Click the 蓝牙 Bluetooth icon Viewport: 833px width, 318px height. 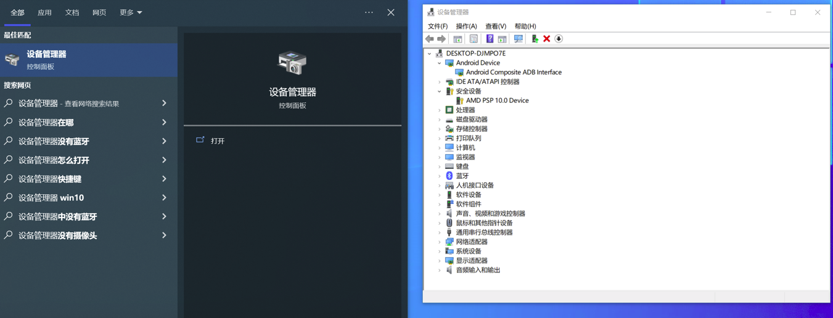[449, 176]
